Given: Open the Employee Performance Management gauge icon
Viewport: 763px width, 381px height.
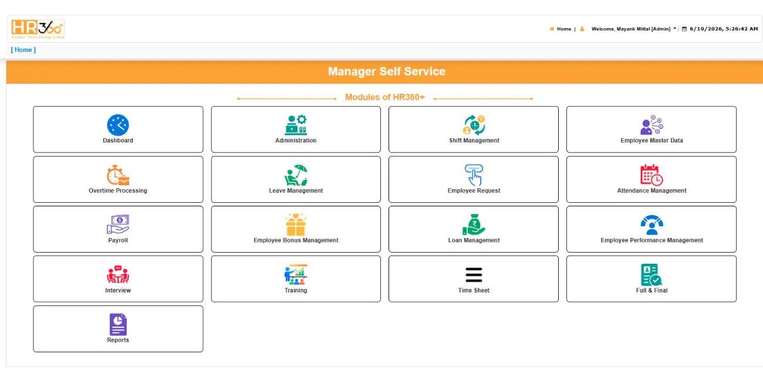Looking at the screenshot, I should pyautogui.click(x=651, y=225).
